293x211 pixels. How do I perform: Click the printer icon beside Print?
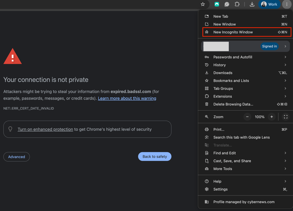point(207,130)
